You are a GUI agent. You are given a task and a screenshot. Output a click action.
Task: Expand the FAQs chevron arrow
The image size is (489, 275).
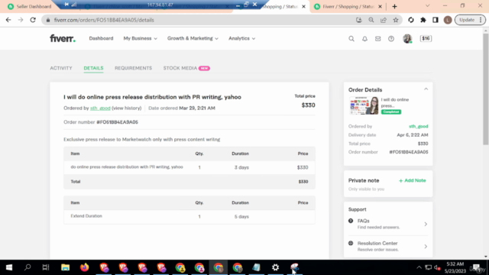(x=426, y=224)
